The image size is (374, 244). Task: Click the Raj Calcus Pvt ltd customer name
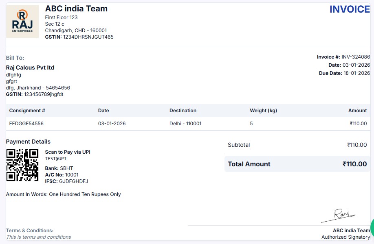30,68
